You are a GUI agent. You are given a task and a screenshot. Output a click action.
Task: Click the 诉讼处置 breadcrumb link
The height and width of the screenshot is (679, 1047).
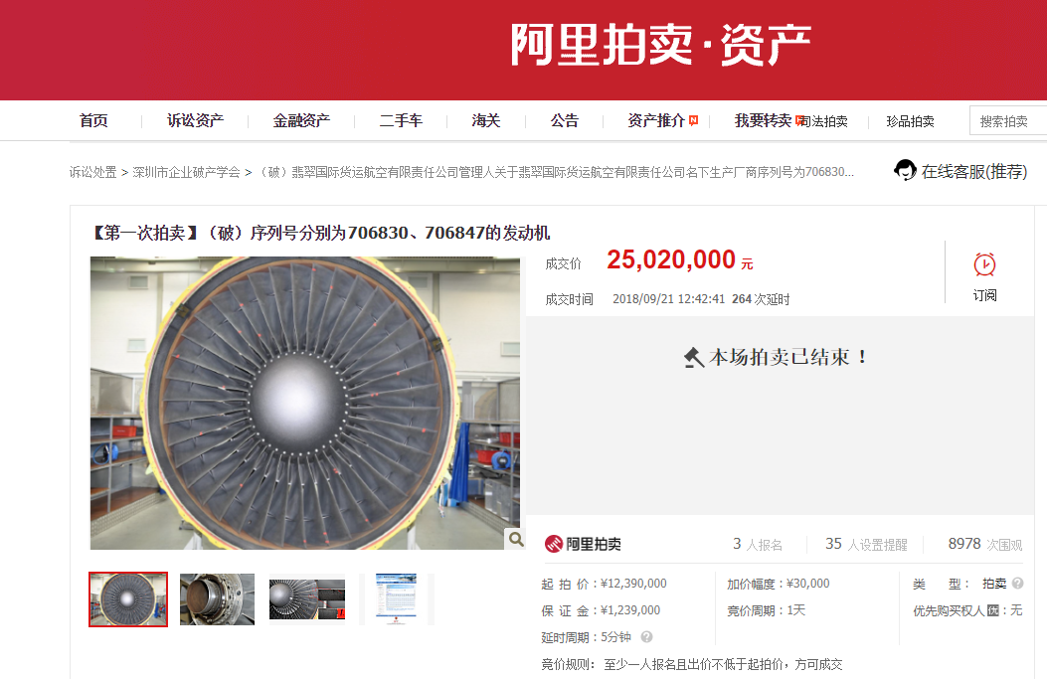coord(92,172)
